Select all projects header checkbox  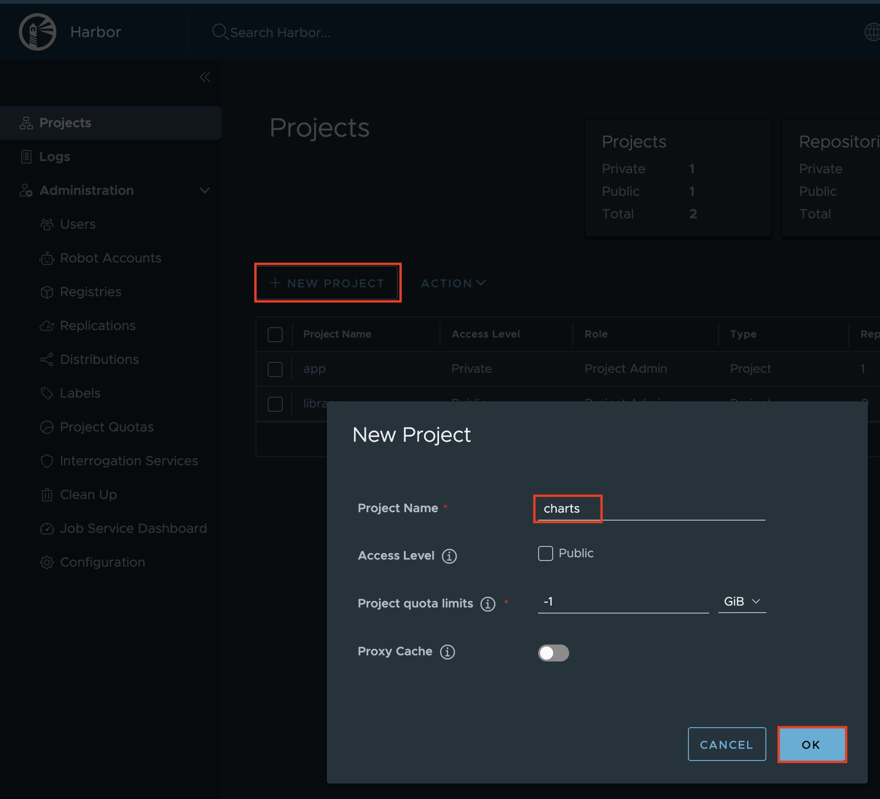(x=275, y=335)
